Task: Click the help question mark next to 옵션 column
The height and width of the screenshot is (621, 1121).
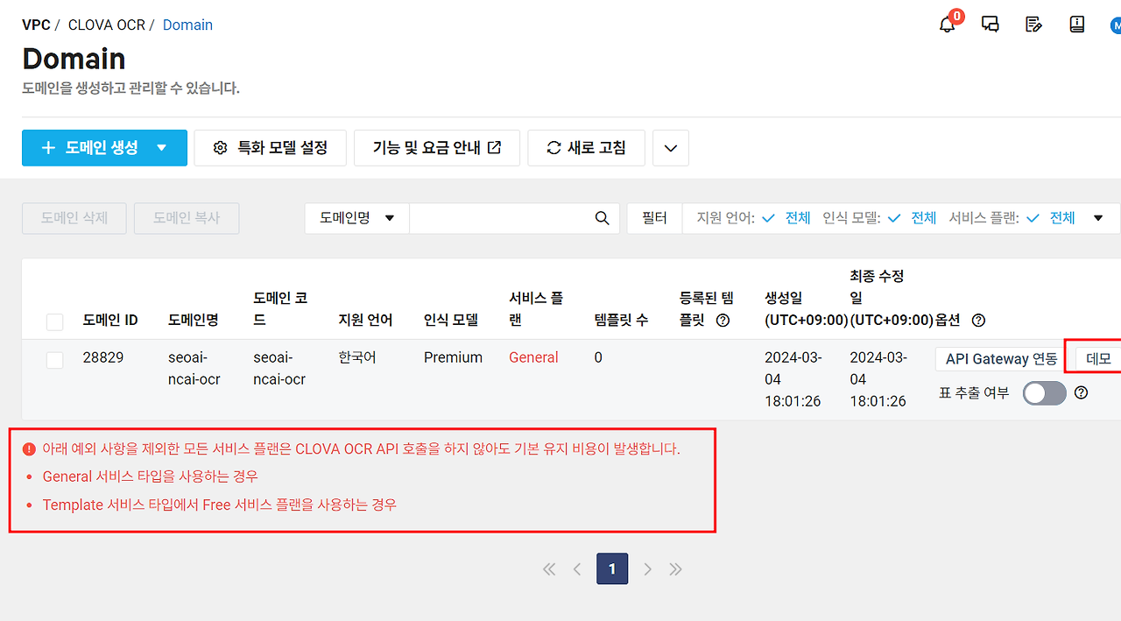Action: [978, 320]
